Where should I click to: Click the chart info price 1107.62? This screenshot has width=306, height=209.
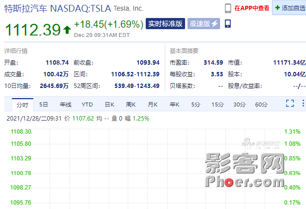83,119
